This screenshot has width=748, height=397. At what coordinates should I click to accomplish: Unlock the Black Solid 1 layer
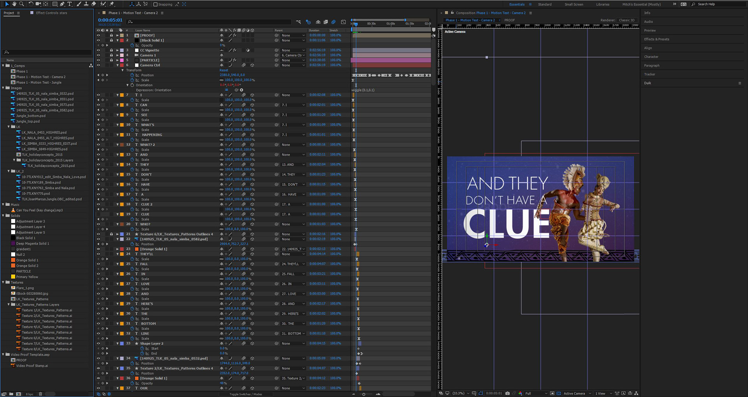(111, 40)
